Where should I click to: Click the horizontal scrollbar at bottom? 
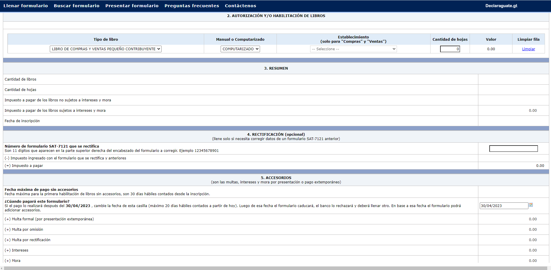point(275,268)
